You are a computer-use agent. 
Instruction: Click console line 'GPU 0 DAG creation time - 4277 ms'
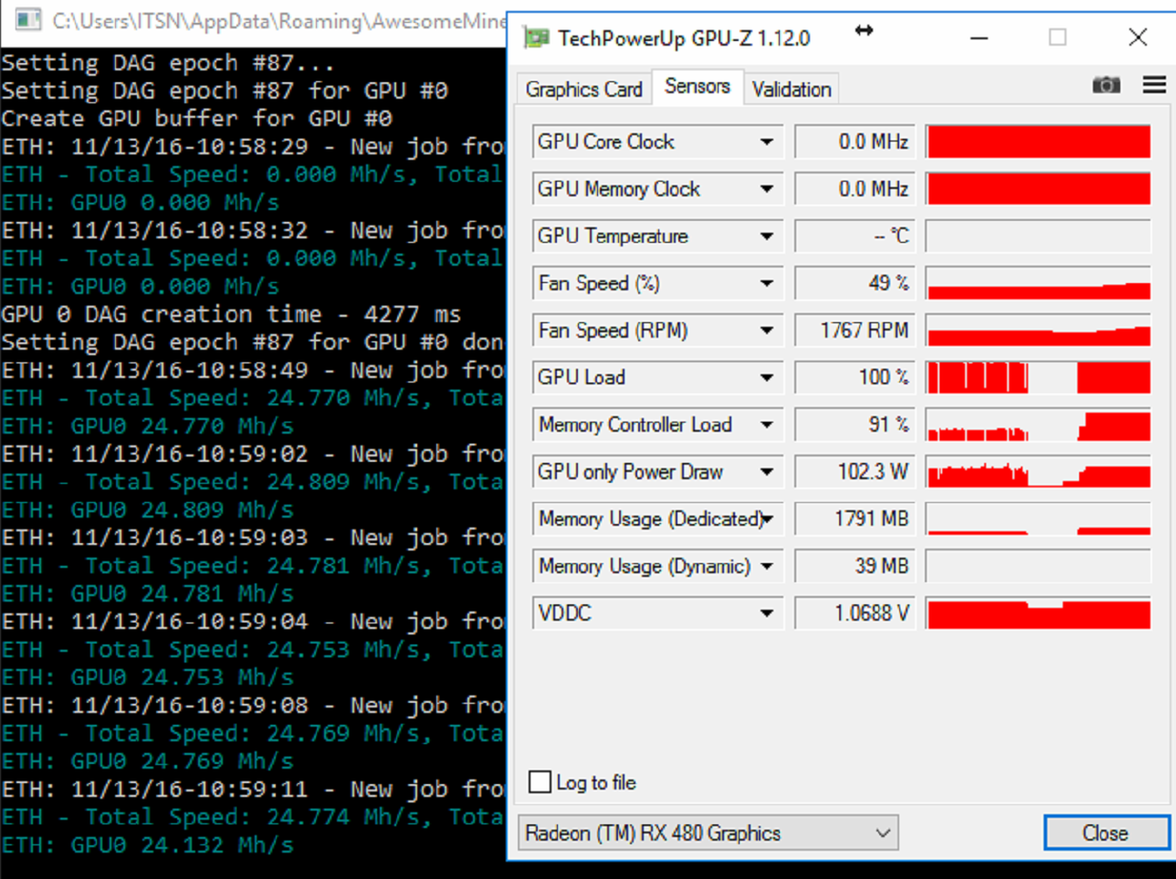231,314
